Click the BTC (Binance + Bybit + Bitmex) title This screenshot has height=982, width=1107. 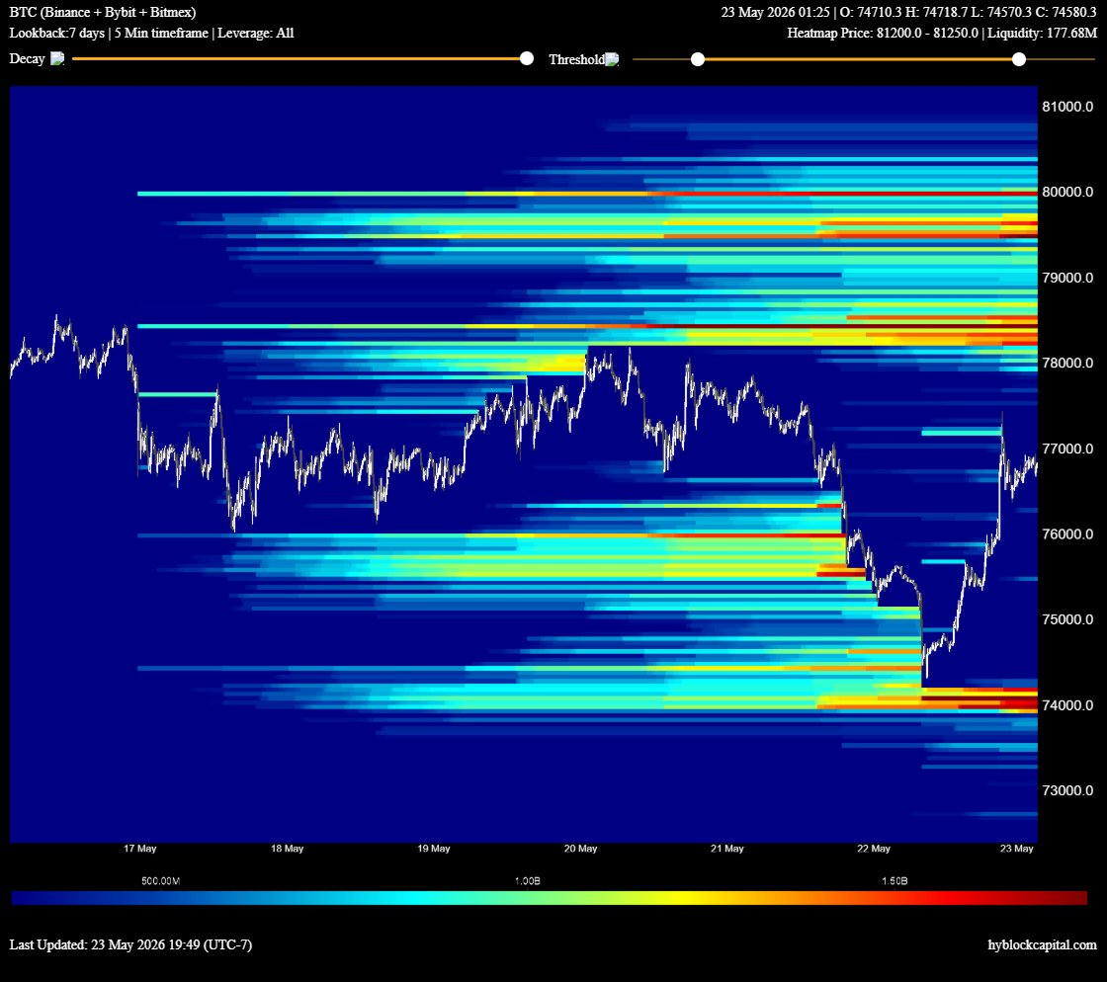(103, 12)
